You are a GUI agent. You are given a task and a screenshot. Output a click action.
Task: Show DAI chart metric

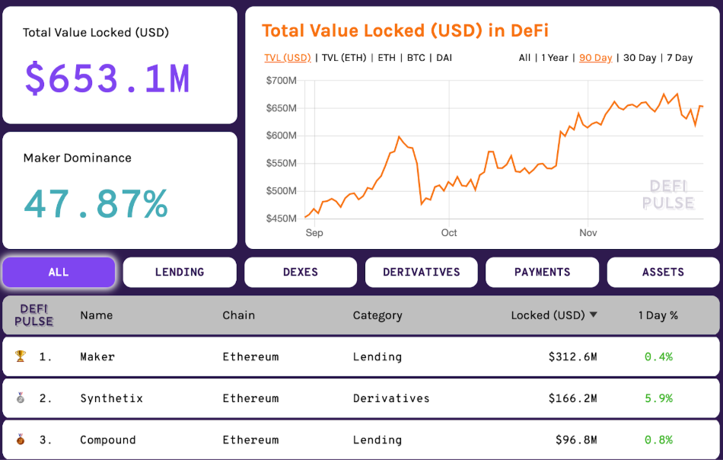click(444, 58)
